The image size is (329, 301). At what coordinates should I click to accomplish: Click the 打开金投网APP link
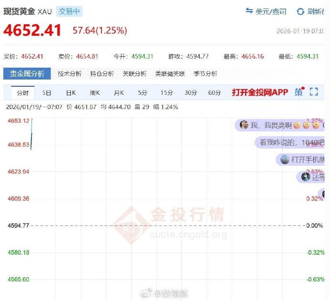click(260, 92)
